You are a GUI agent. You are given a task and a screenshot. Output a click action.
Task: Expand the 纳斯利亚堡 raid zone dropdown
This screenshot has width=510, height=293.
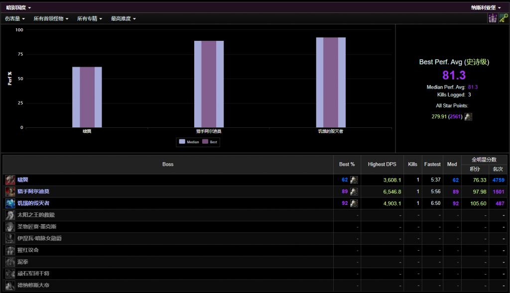pos(486,7)
